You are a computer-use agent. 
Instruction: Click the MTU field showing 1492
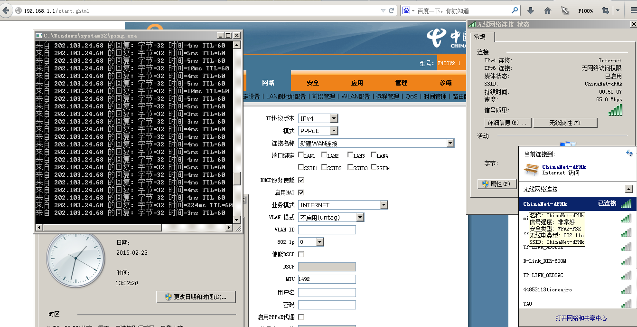[x=327, y=279]
